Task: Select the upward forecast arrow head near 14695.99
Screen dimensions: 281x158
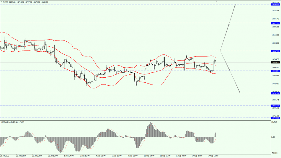Action: 235,5
